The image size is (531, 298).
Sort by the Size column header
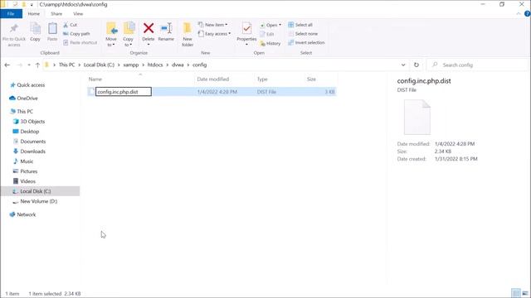311,79
